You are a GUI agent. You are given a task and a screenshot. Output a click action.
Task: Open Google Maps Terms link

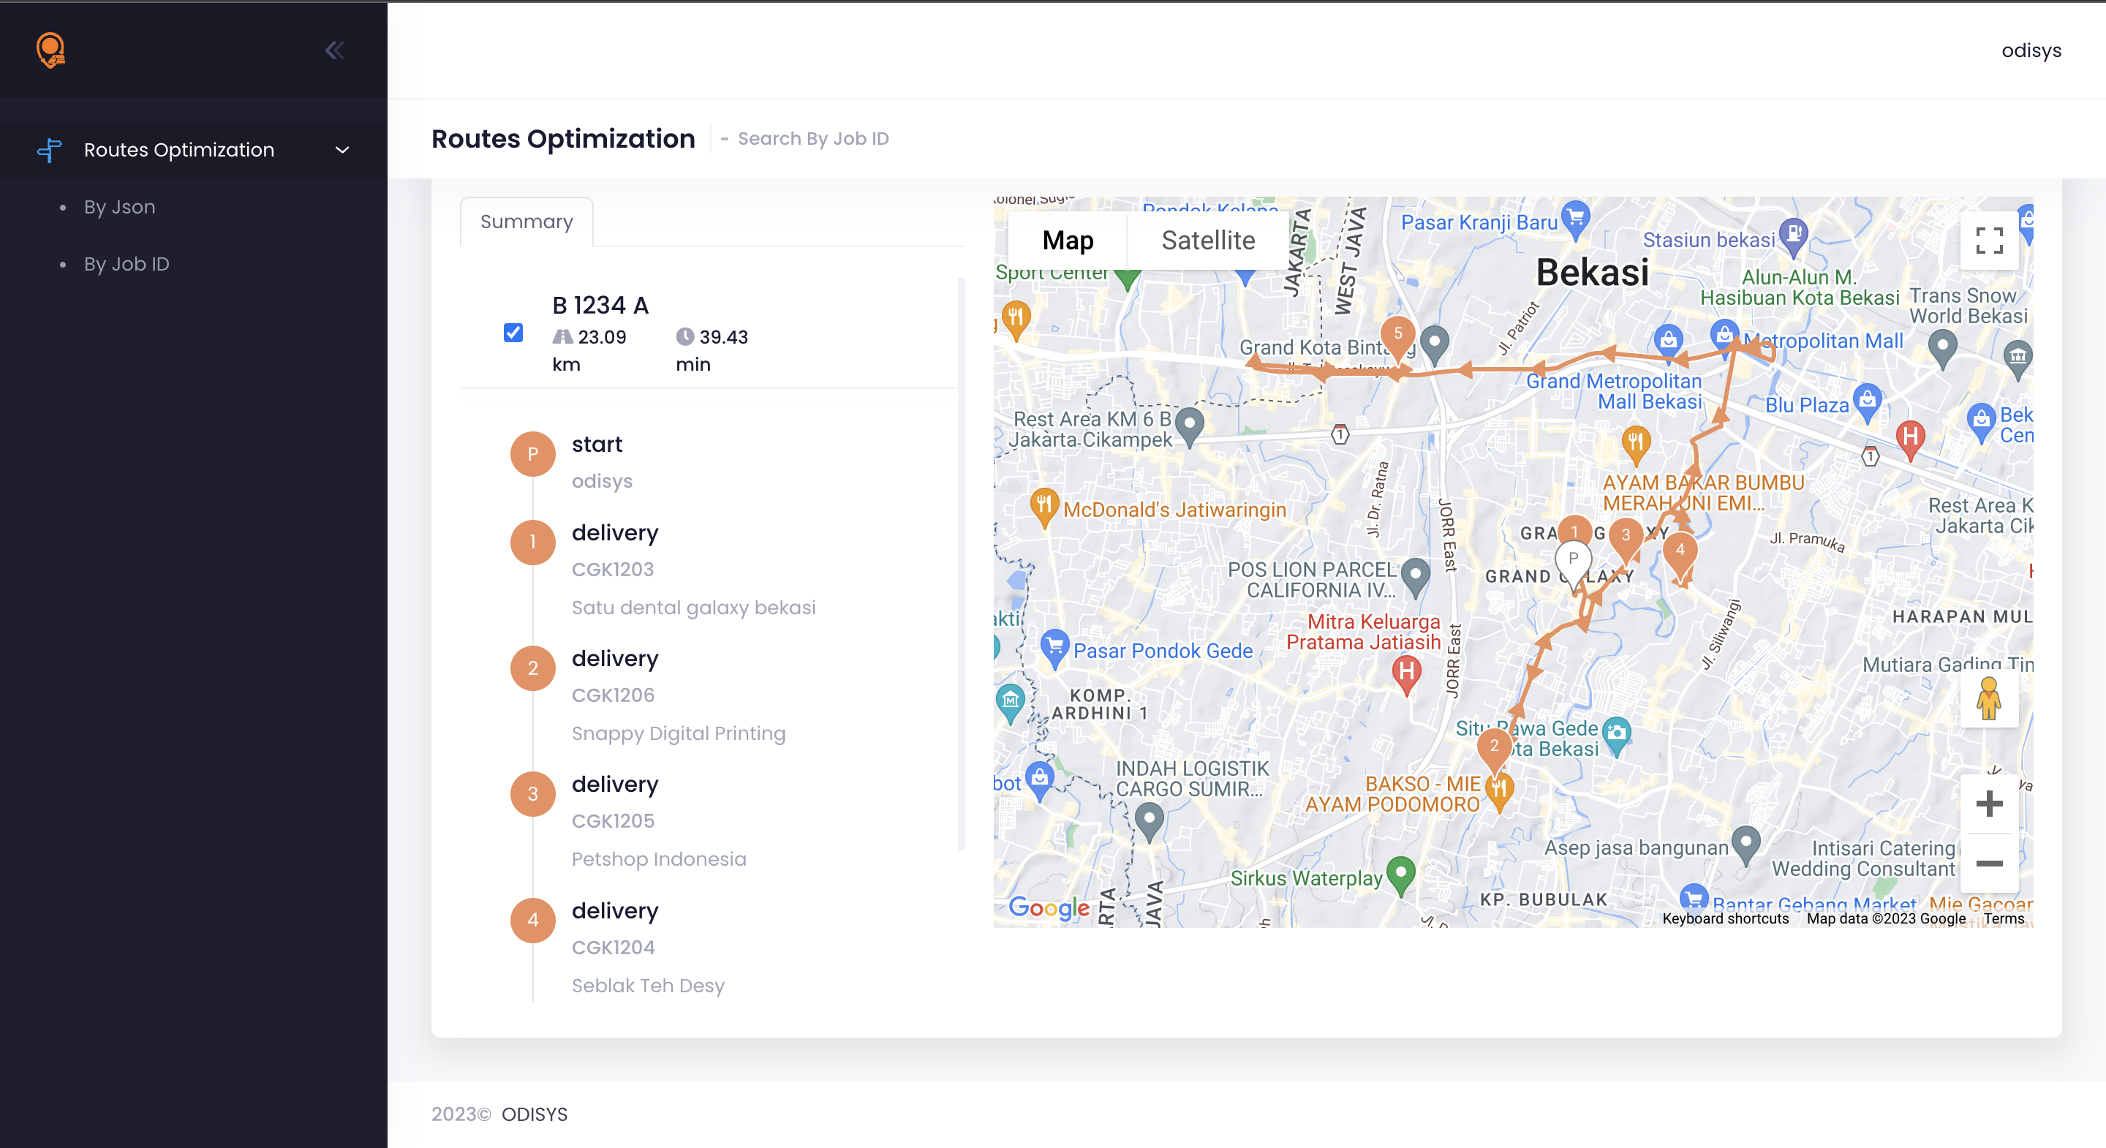pyautogui.click(x=2003, y=918)
